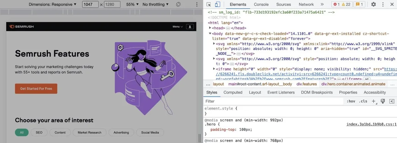Add new style rule plus icon
The image size is (397, 143).
(x=374, y=101)
